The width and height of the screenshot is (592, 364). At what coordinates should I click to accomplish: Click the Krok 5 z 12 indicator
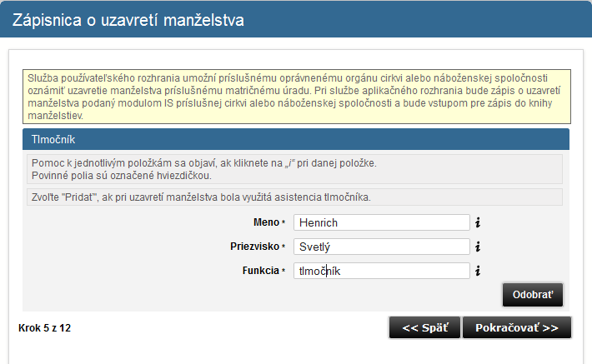point(44,328)
